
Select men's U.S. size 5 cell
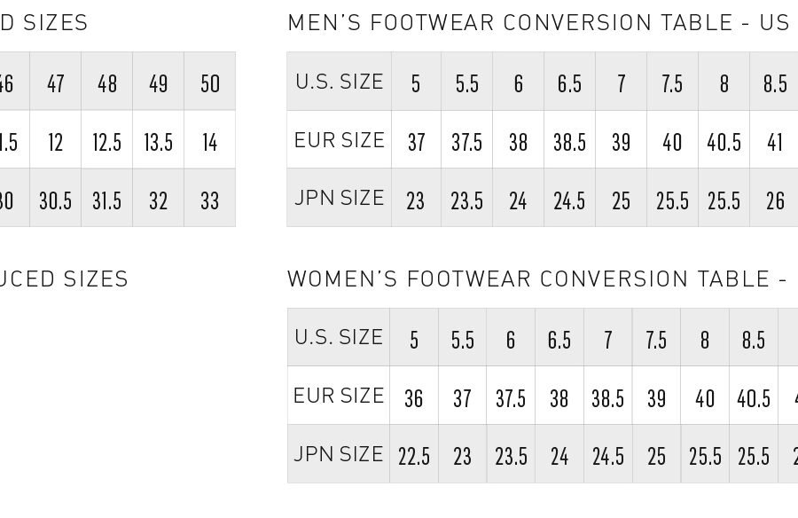click(x=417, y=82)
